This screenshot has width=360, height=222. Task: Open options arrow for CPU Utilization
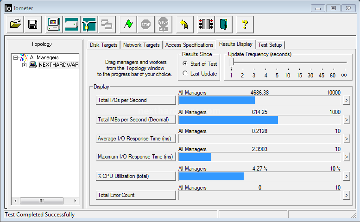click(347, 176)
